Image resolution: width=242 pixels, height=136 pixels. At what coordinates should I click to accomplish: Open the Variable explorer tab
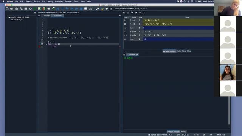[169, 51]
